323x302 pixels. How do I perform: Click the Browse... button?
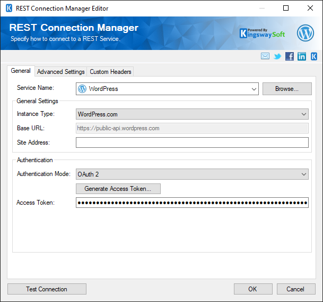click(x=287, y=89)
